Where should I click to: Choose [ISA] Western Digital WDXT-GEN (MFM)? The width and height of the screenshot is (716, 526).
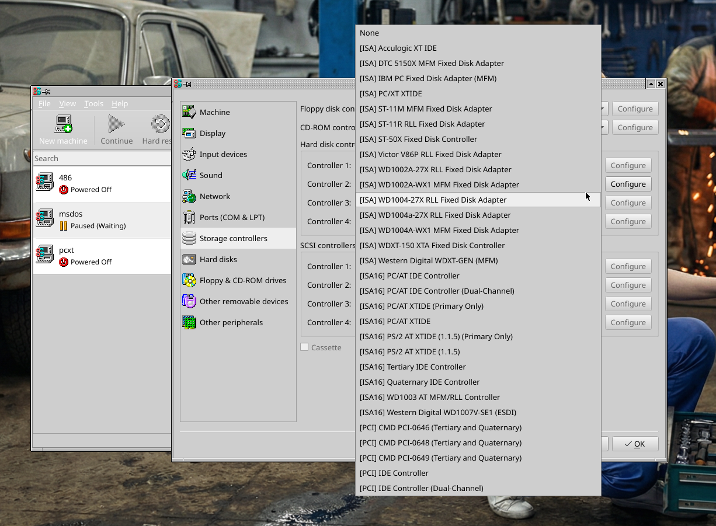pyautogui.click(x=478, y=260)
